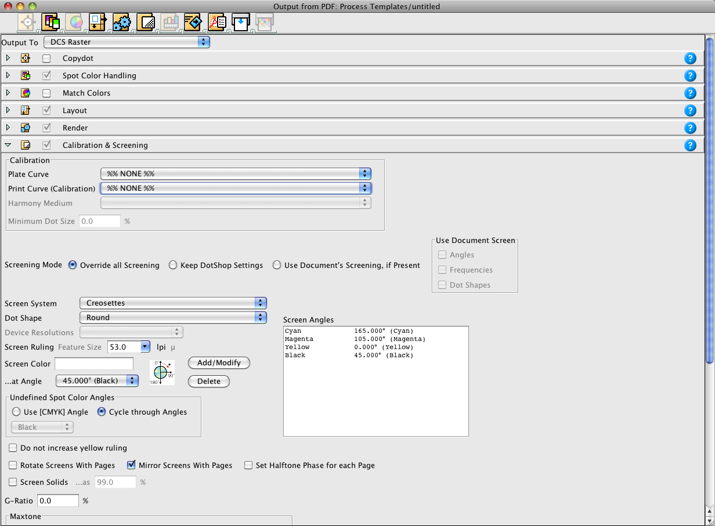
Task: Select Use Document's Screening, if Present
Action: point(277,265)
